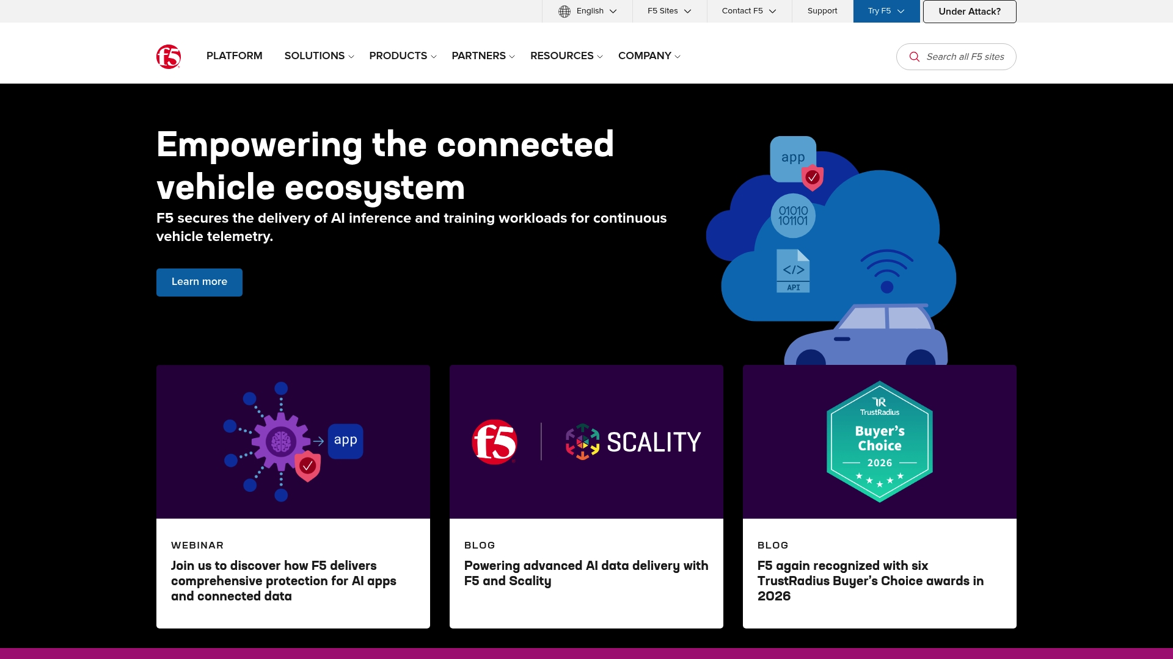Image resolution: width=1173 pixels, height=659 pixels.
Task: Click the Scality brand logo
Action: click(632, 441)
